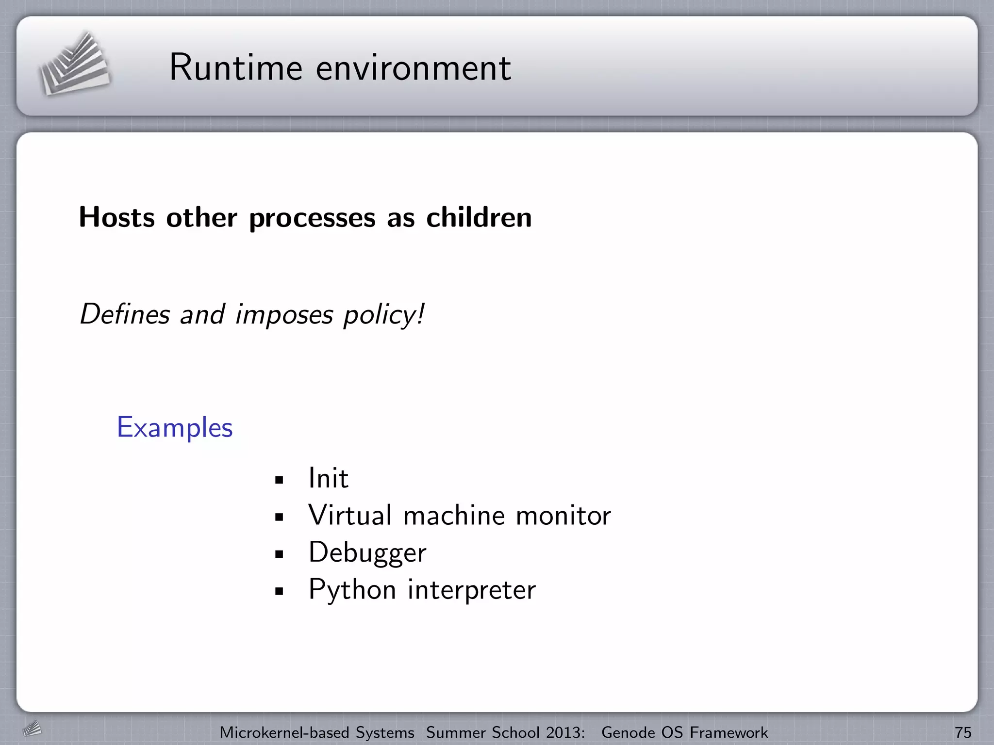Screen dimensions: 994x745
Task: Click the Runtime environment slide title
Action: [x=340, y=67]
